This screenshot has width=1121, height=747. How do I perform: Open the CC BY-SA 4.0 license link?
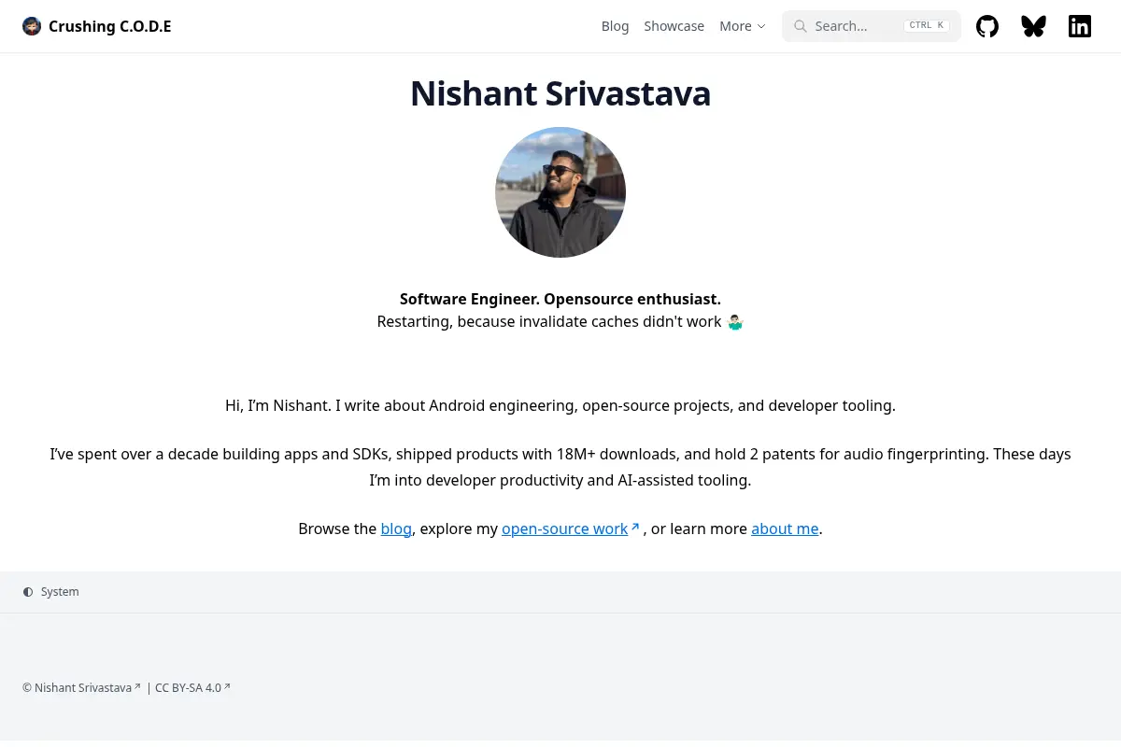click(x=192, y=688)
